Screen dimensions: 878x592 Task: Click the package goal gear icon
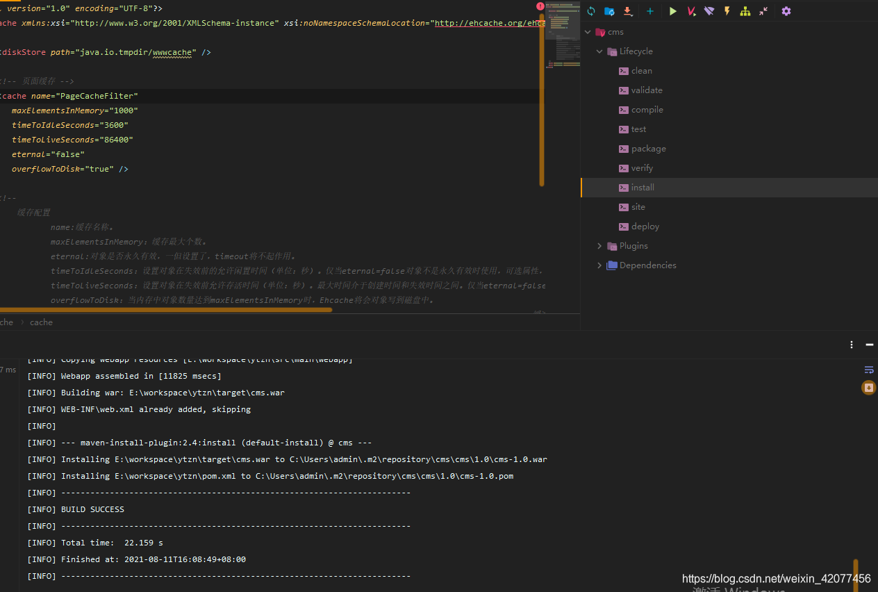[x=624, y=149]
